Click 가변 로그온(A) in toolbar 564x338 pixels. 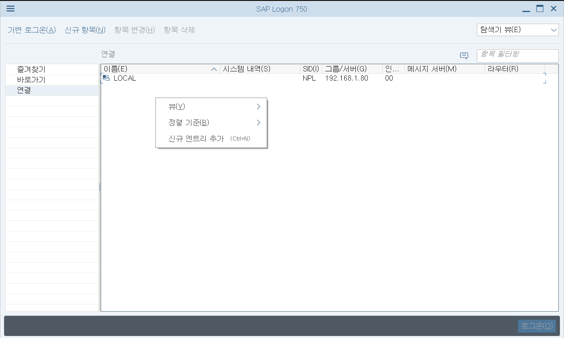point(32,30)
